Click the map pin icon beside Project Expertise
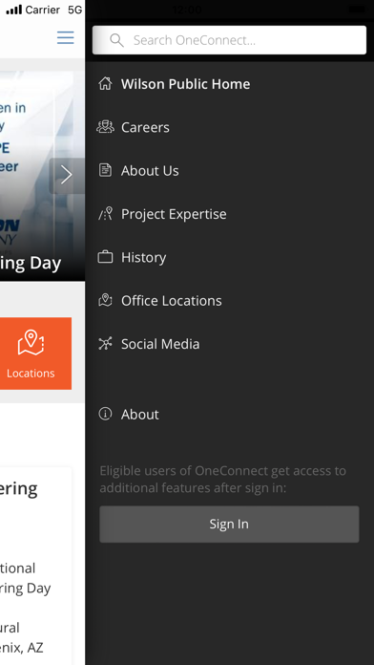Image resolution: width=374 pixels, height=665 pixels. 105,213
